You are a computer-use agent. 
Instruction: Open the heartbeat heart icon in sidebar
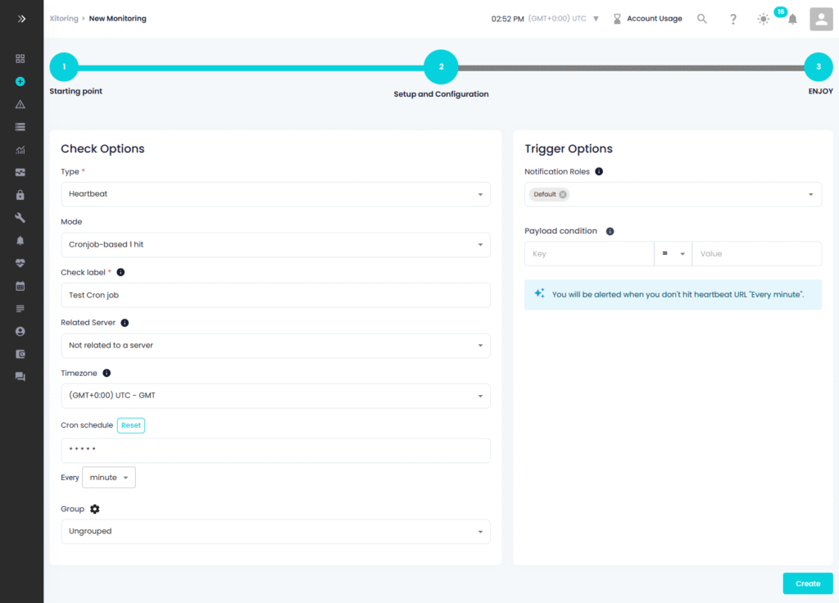20,263
